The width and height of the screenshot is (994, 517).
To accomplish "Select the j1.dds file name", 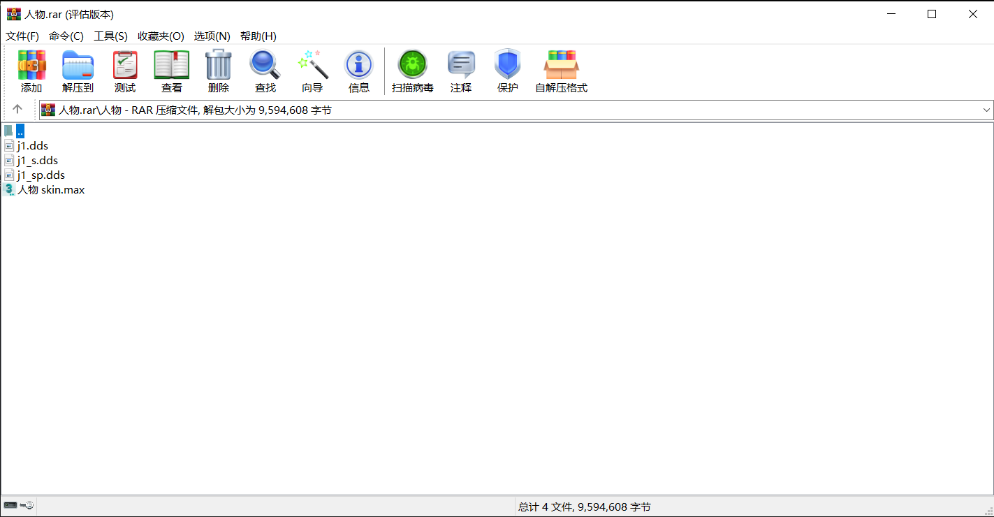I will click(33, 145).
